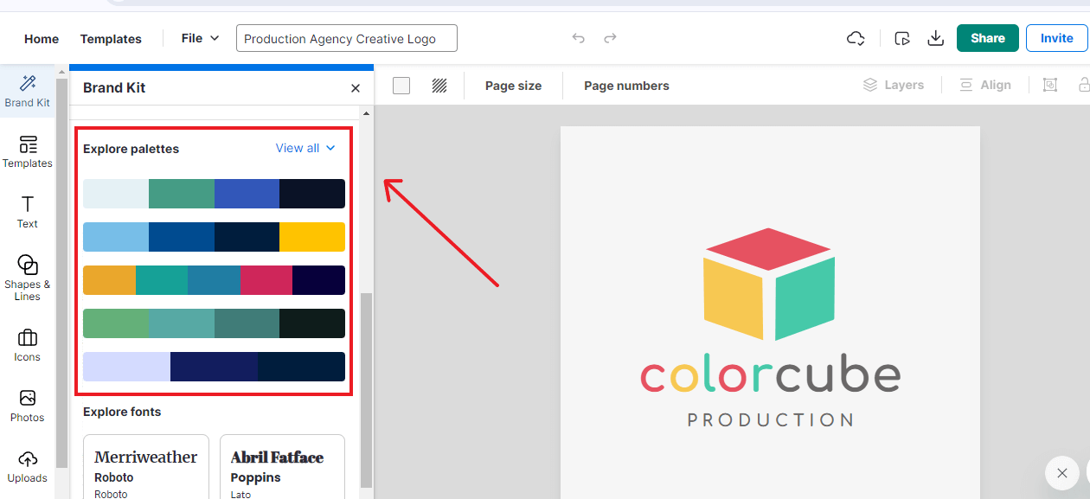The image size is (1090, 499).
Task: Click the Align icon
Action: tap(985, 85)
